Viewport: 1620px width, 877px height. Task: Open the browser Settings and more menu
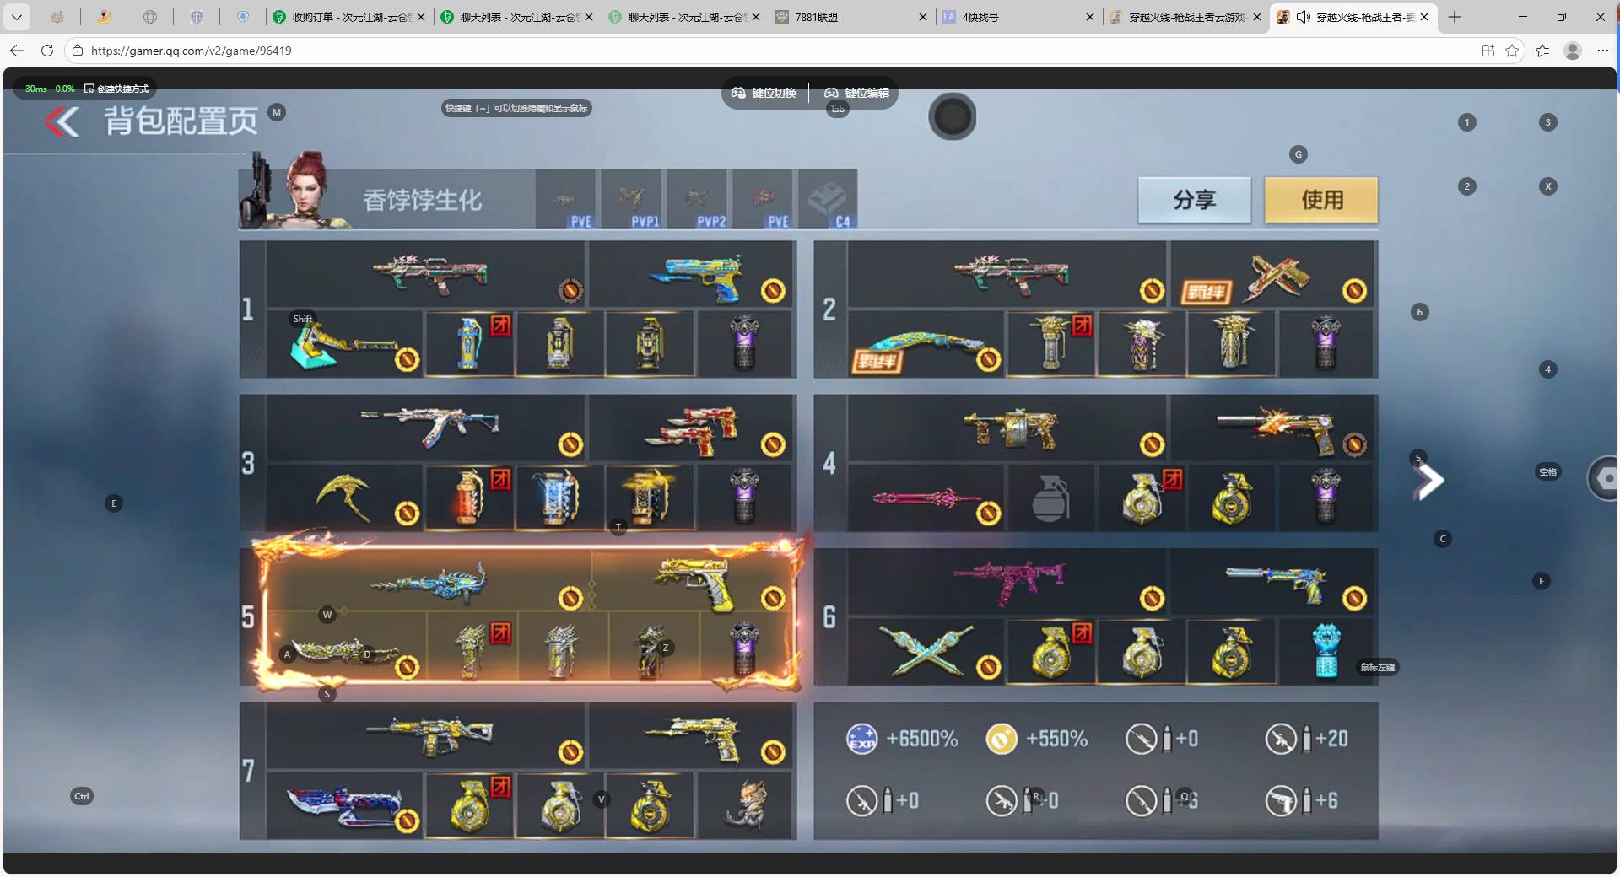(x=1603, y=51)
